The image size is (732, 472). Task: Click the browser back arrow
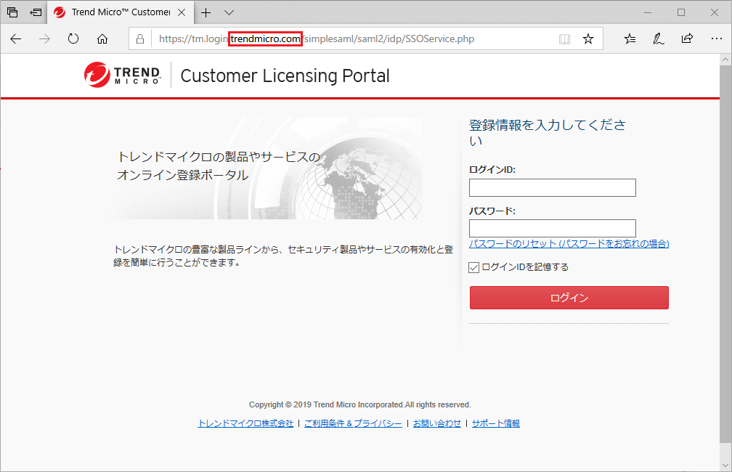tap(16, 38)
